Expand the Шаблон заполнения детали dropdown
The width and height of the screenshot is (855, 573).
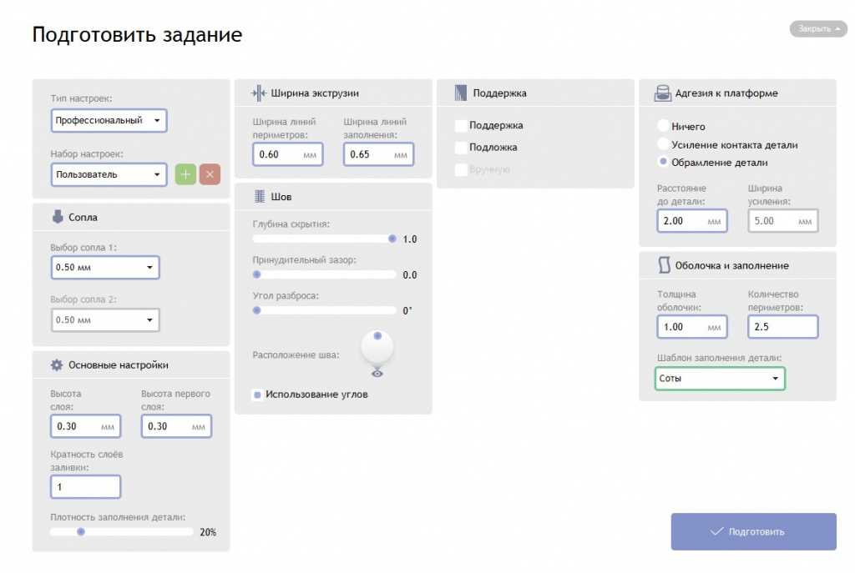pyautogui.click(x=720, y=379)
